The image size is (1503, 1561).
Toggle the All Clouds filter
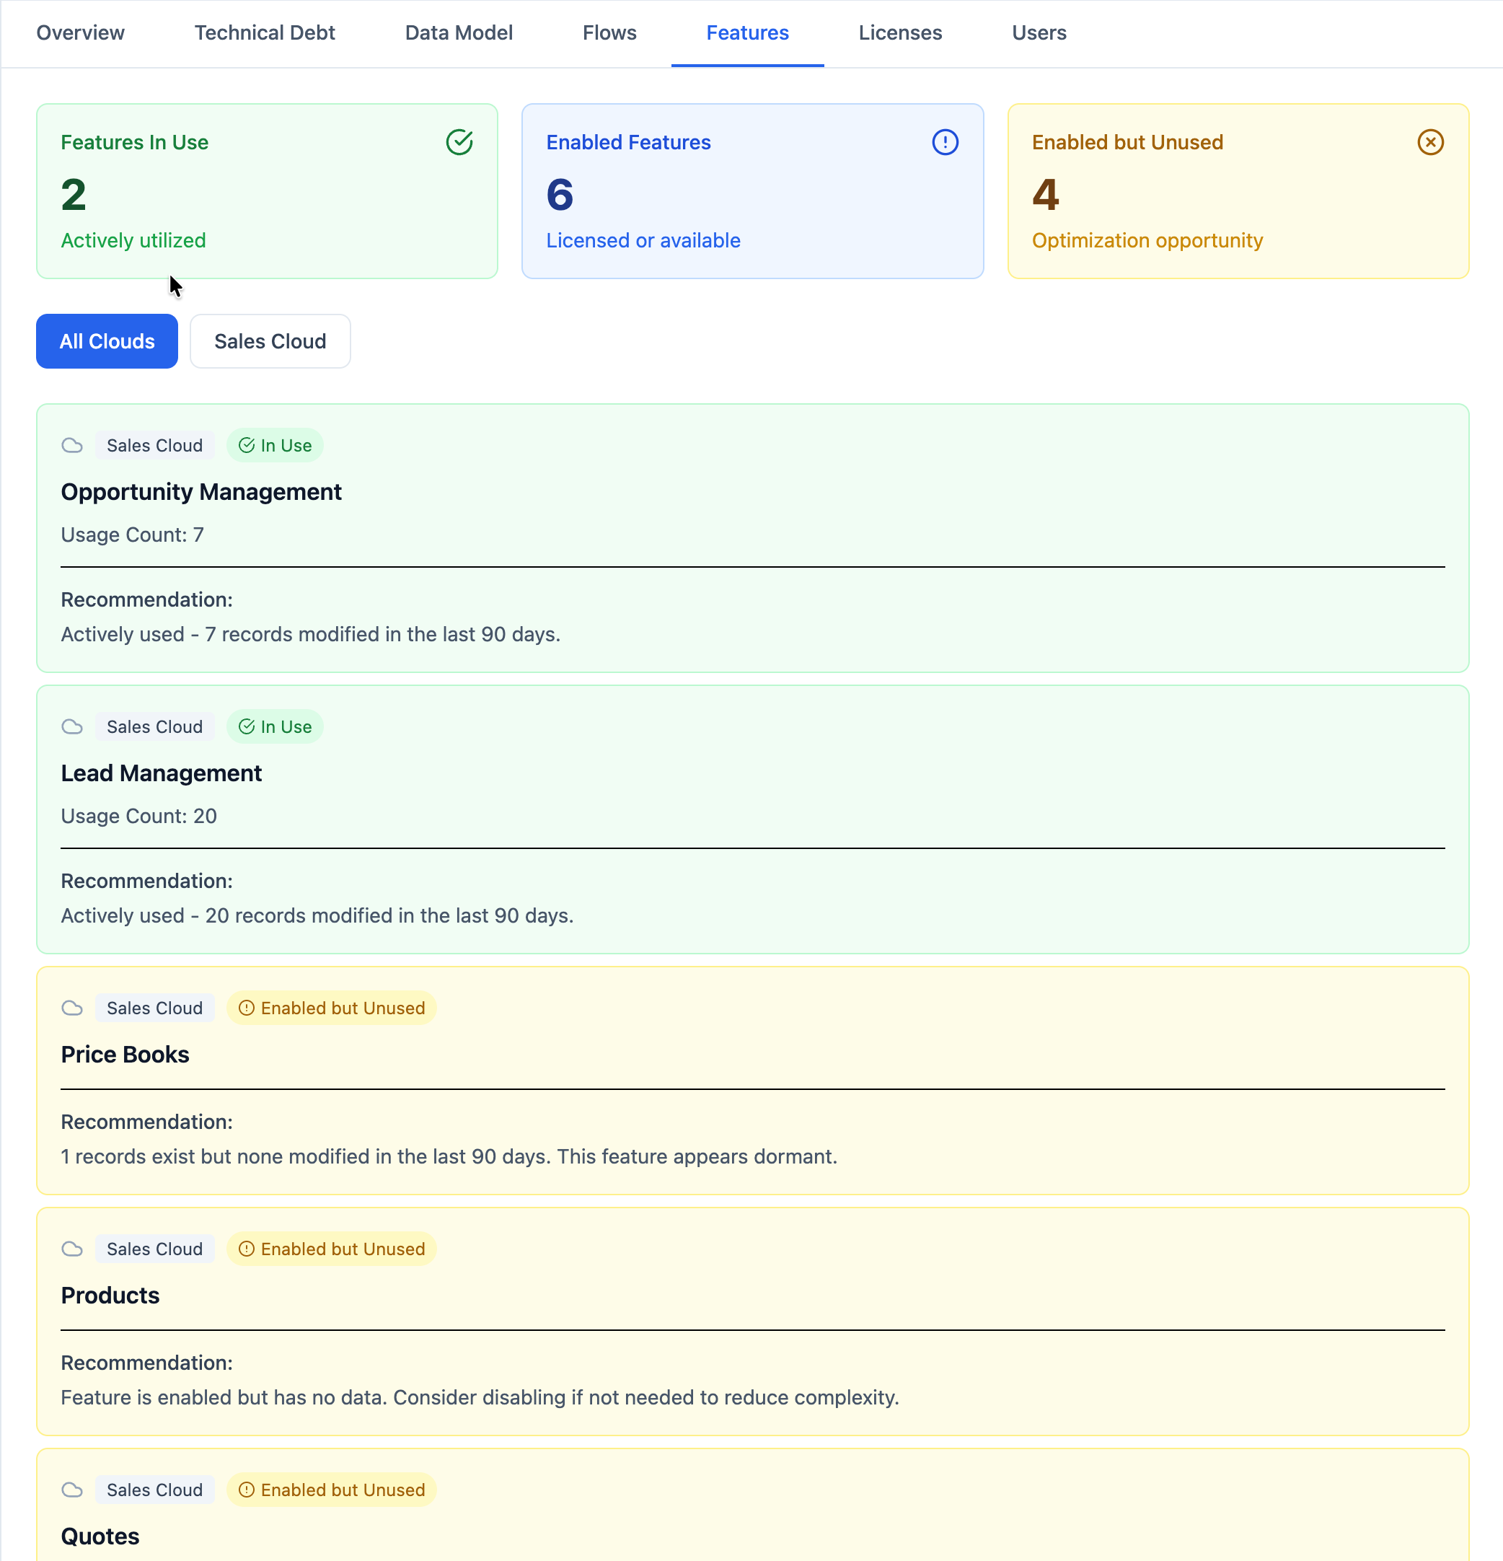point(107,341)
